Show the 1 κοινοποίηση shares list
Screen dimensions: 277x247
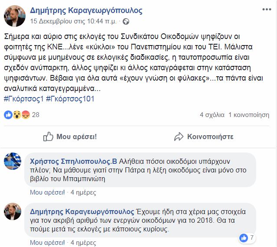pos(249,115)
